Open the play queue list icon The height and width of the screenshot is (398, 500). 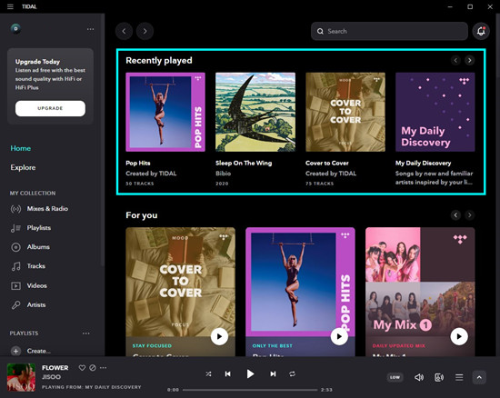[x=459, y=377]
